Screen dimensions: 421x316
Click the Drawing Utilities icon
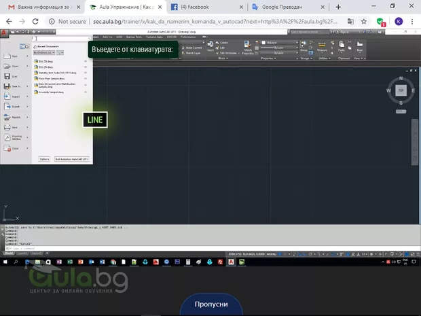pos(7,137)
